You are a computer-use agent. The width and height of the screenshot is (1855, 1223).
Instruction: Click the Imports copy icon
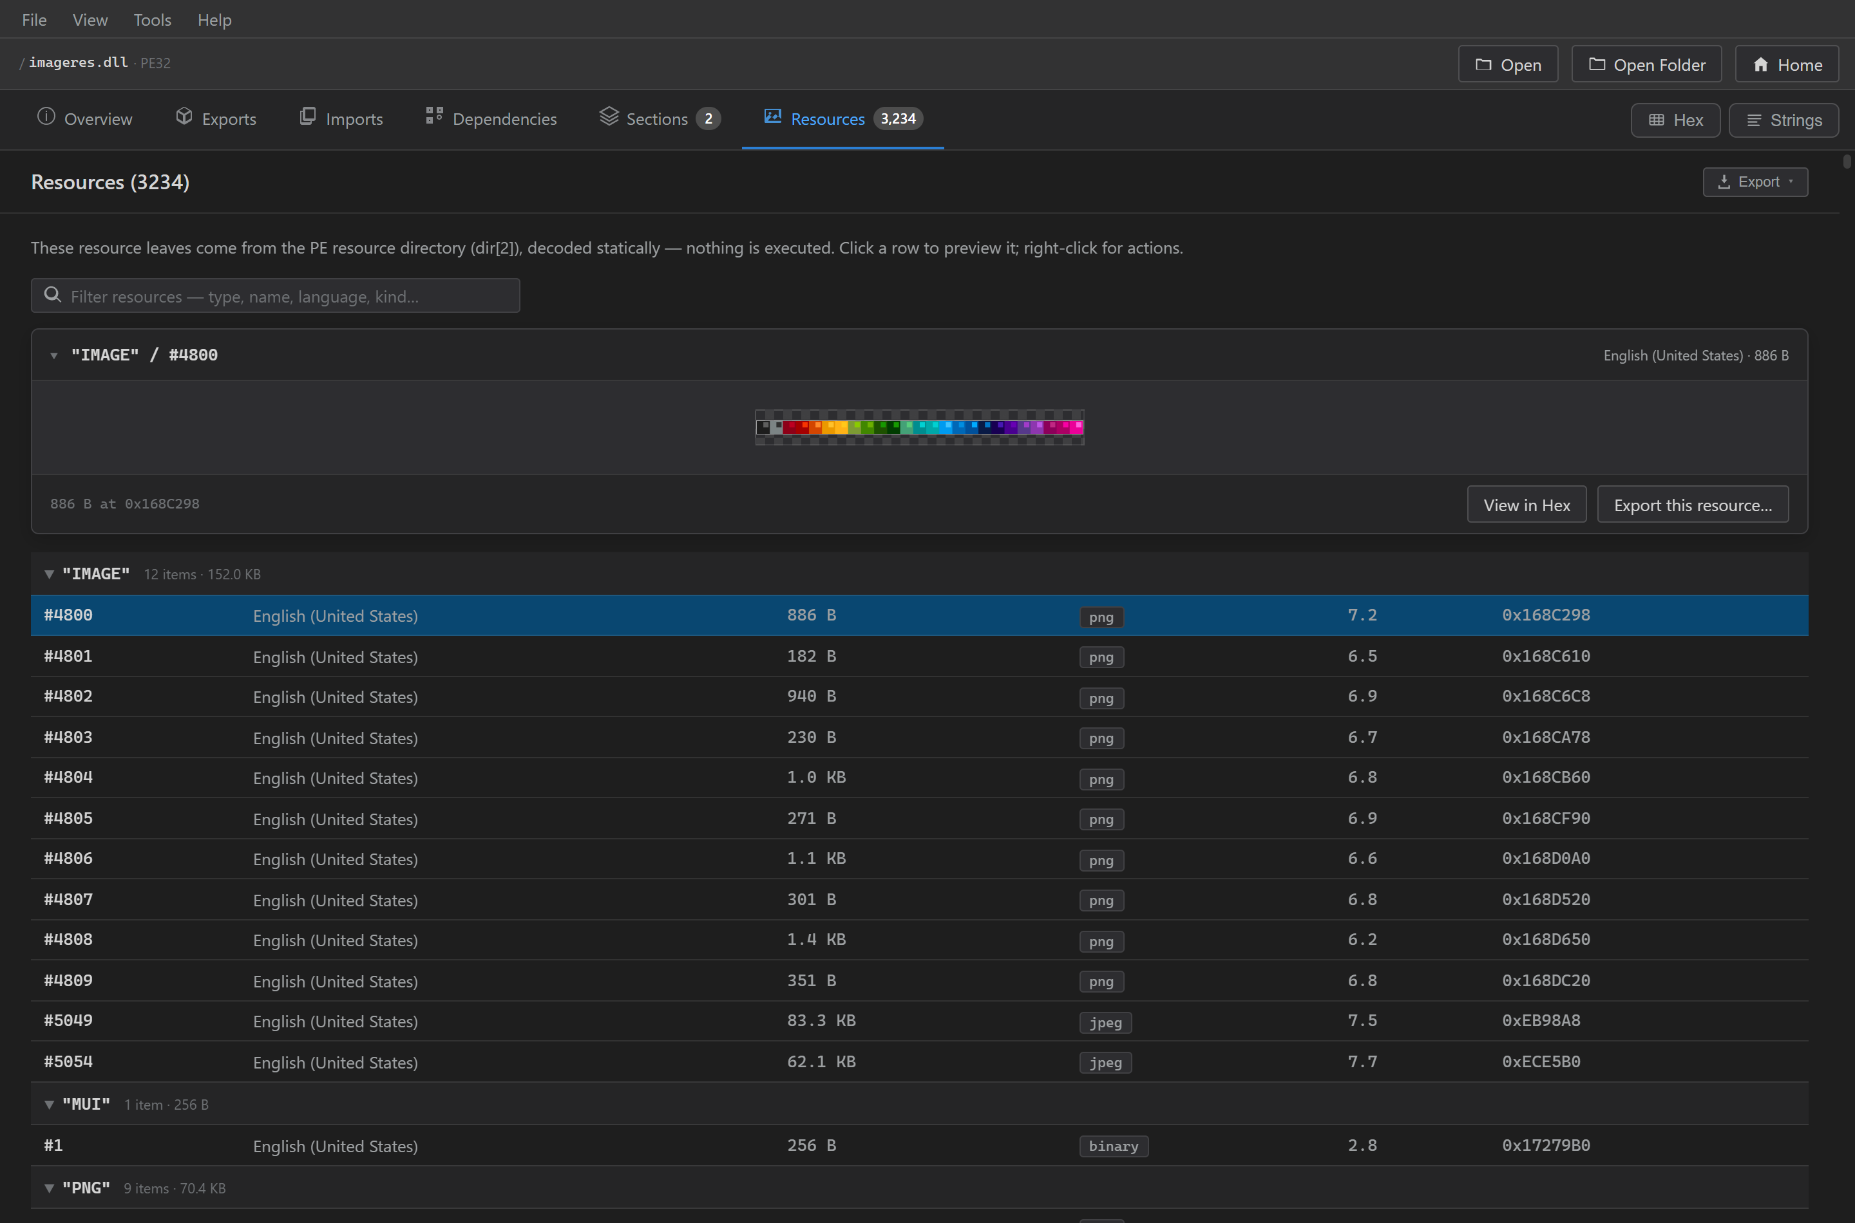coord(309,117)
